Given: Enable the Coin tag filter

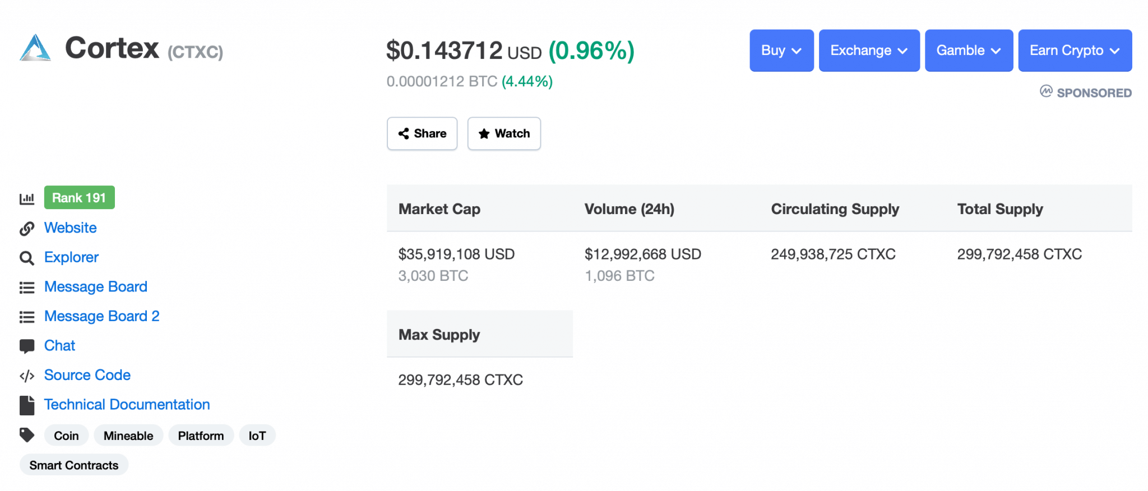Looking at the screenshot, I should coord(66,435).
